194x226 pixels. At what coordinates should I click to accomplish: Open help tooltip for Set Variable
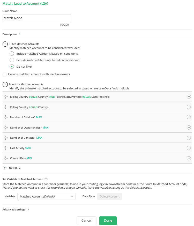pyautogui.click(x=46, y=179)
